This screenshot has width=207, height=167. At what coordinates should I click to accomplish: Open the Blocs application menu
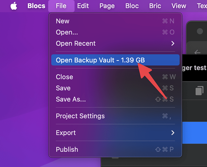click(x=36, y=6)
